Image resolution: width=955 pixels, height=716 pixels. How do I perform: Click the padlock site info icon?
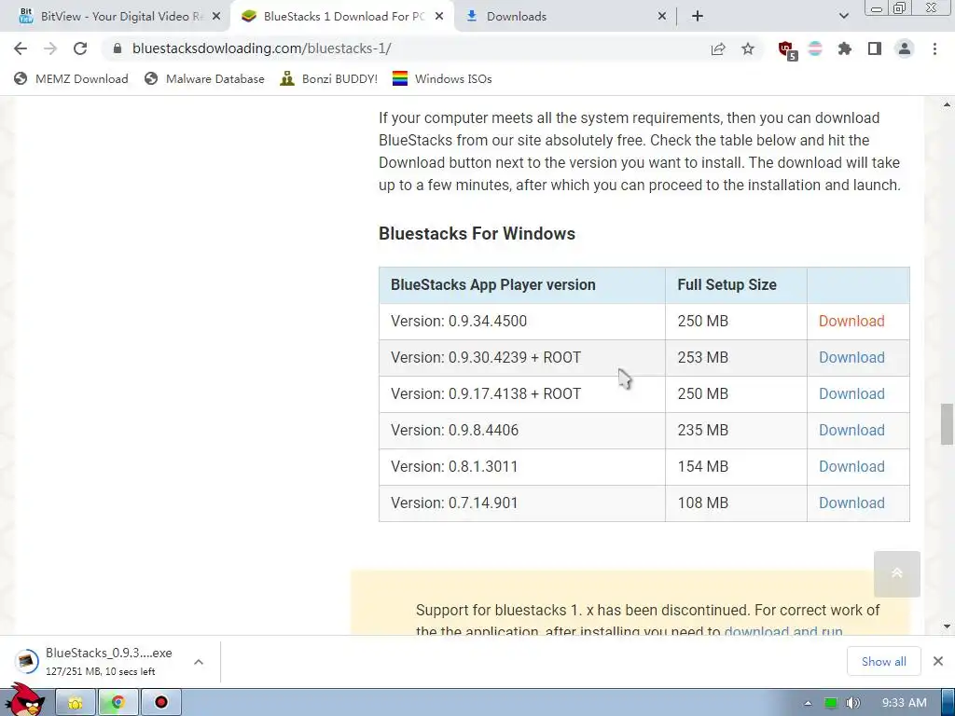point(118,48)
